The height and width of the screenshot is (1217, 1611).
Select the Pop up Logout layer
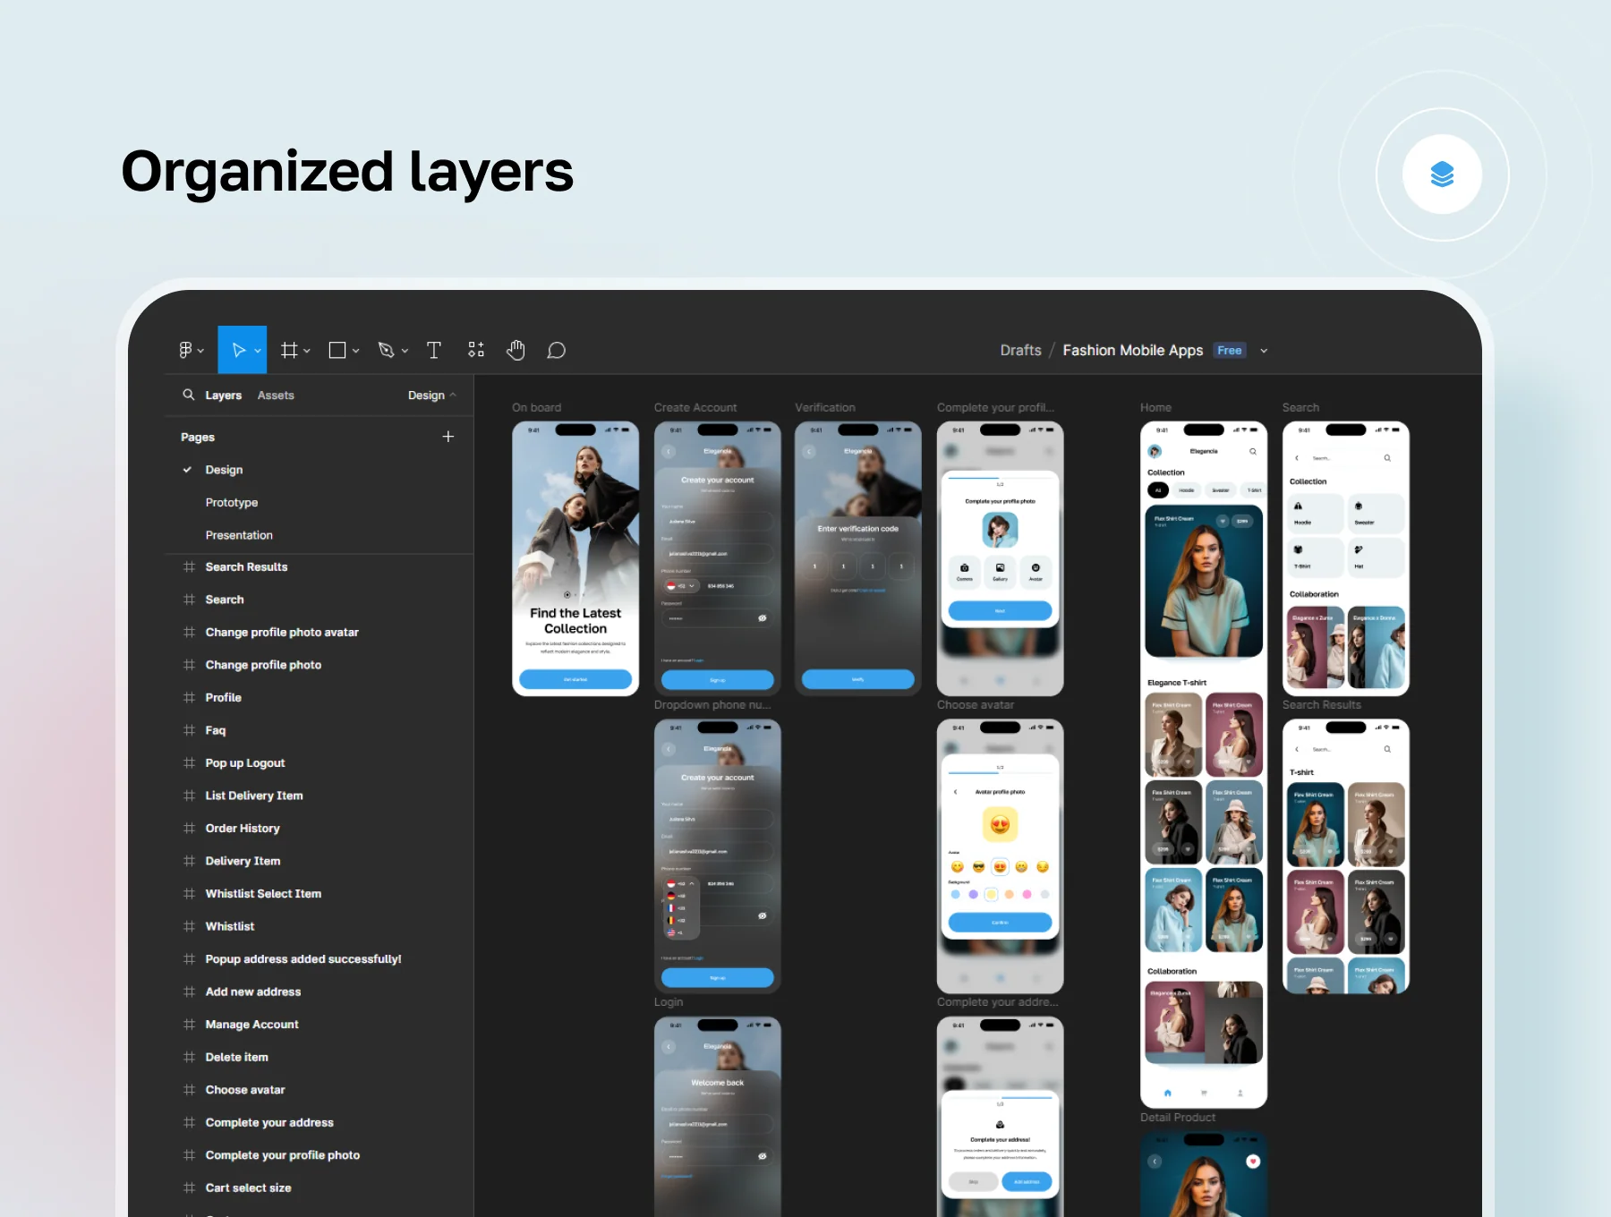point(245,762)
